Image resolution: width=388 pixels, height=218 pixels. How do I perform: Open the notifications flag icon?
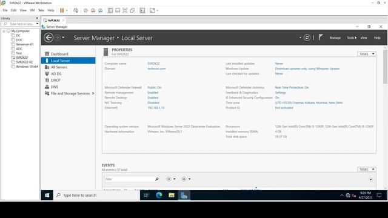pos(321,38)
